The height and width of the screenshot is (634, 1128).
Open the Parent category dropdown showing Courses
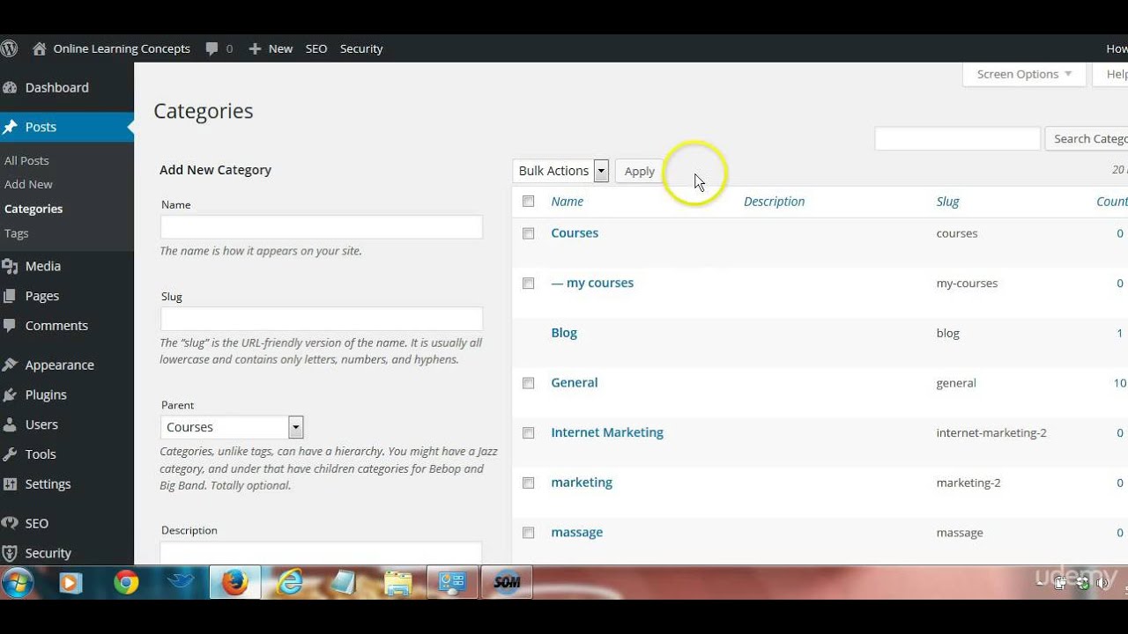point(232,427)
